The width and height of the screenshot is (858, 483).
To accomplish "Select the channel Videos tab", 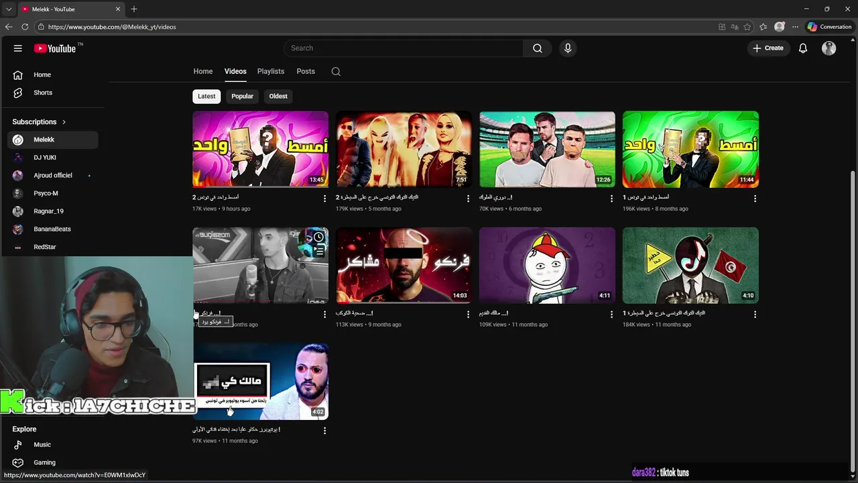I will point(235,71).
